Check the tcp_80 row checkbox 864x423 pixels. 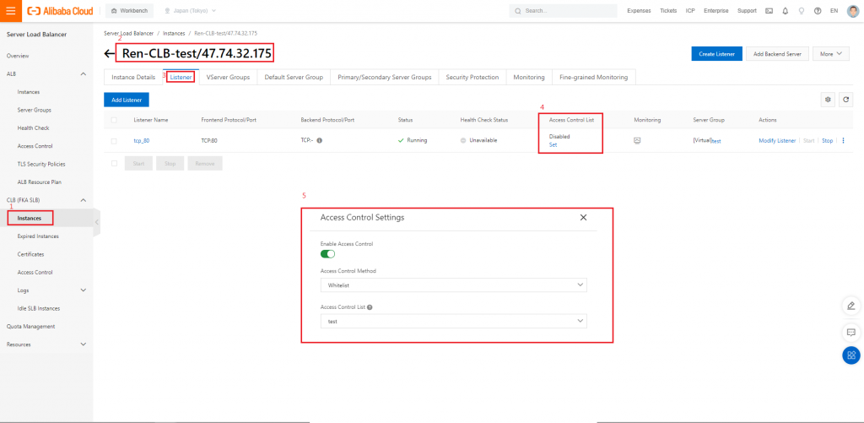tap(114, 141)
